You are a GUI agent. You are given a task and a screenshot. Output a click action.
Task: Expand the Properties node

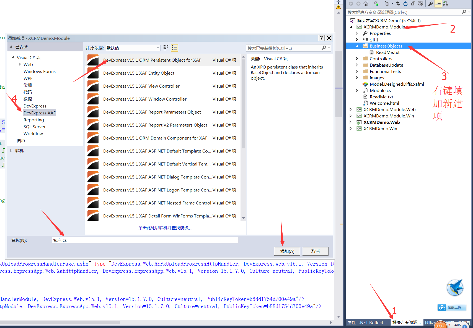[357, 33]
